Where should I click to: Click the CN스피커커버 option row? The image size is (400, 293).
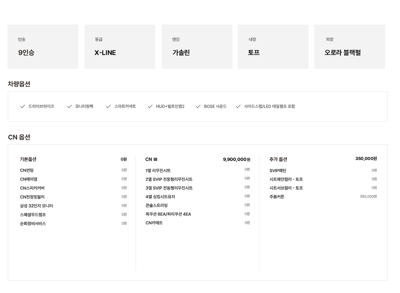[x=73, y=188]
